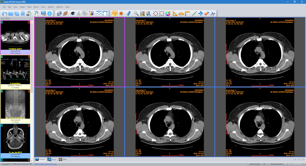This screenshot has width=306, height=166.
Task: Open the DICOM info icon
Action: [50, 13]
